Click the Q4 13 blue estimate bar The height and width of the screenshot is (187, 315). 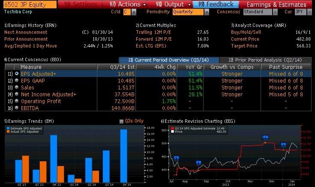(x=54, y=159)
